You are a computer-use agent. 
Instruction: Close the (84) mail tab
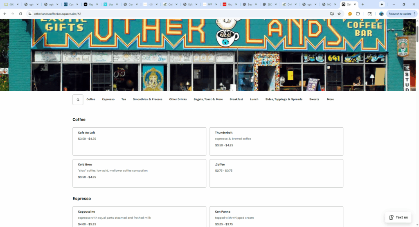click(x=18, y=4)
